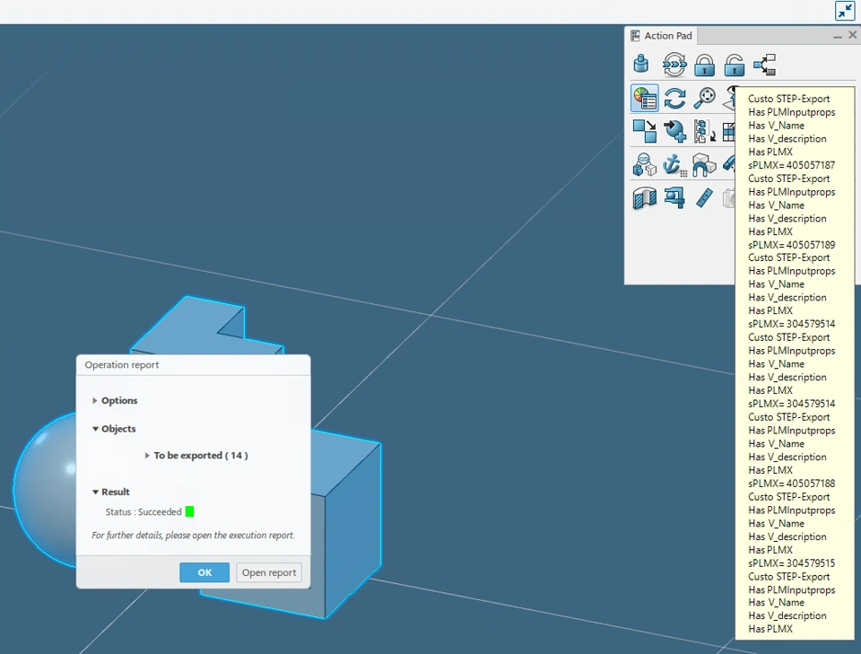The height and width of the screenshot is (654, 861).
Task: Click the tooltip line sPLMX= 405057189
Action: point(791,245)
